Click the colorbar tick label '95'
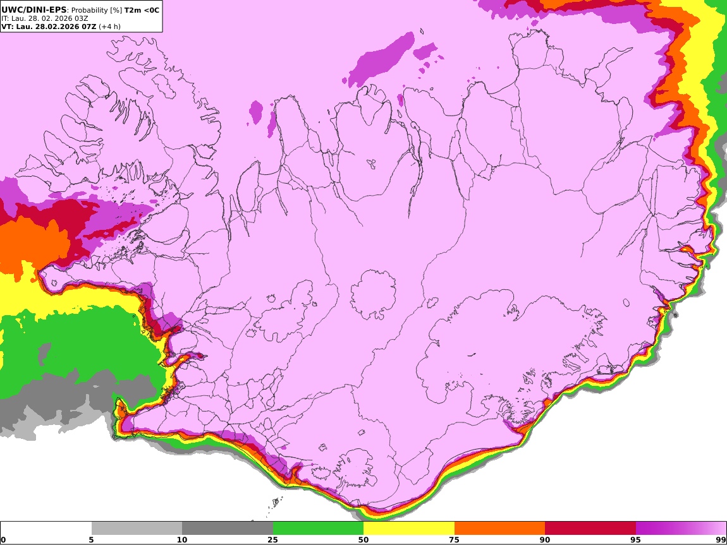 (636, 540)
